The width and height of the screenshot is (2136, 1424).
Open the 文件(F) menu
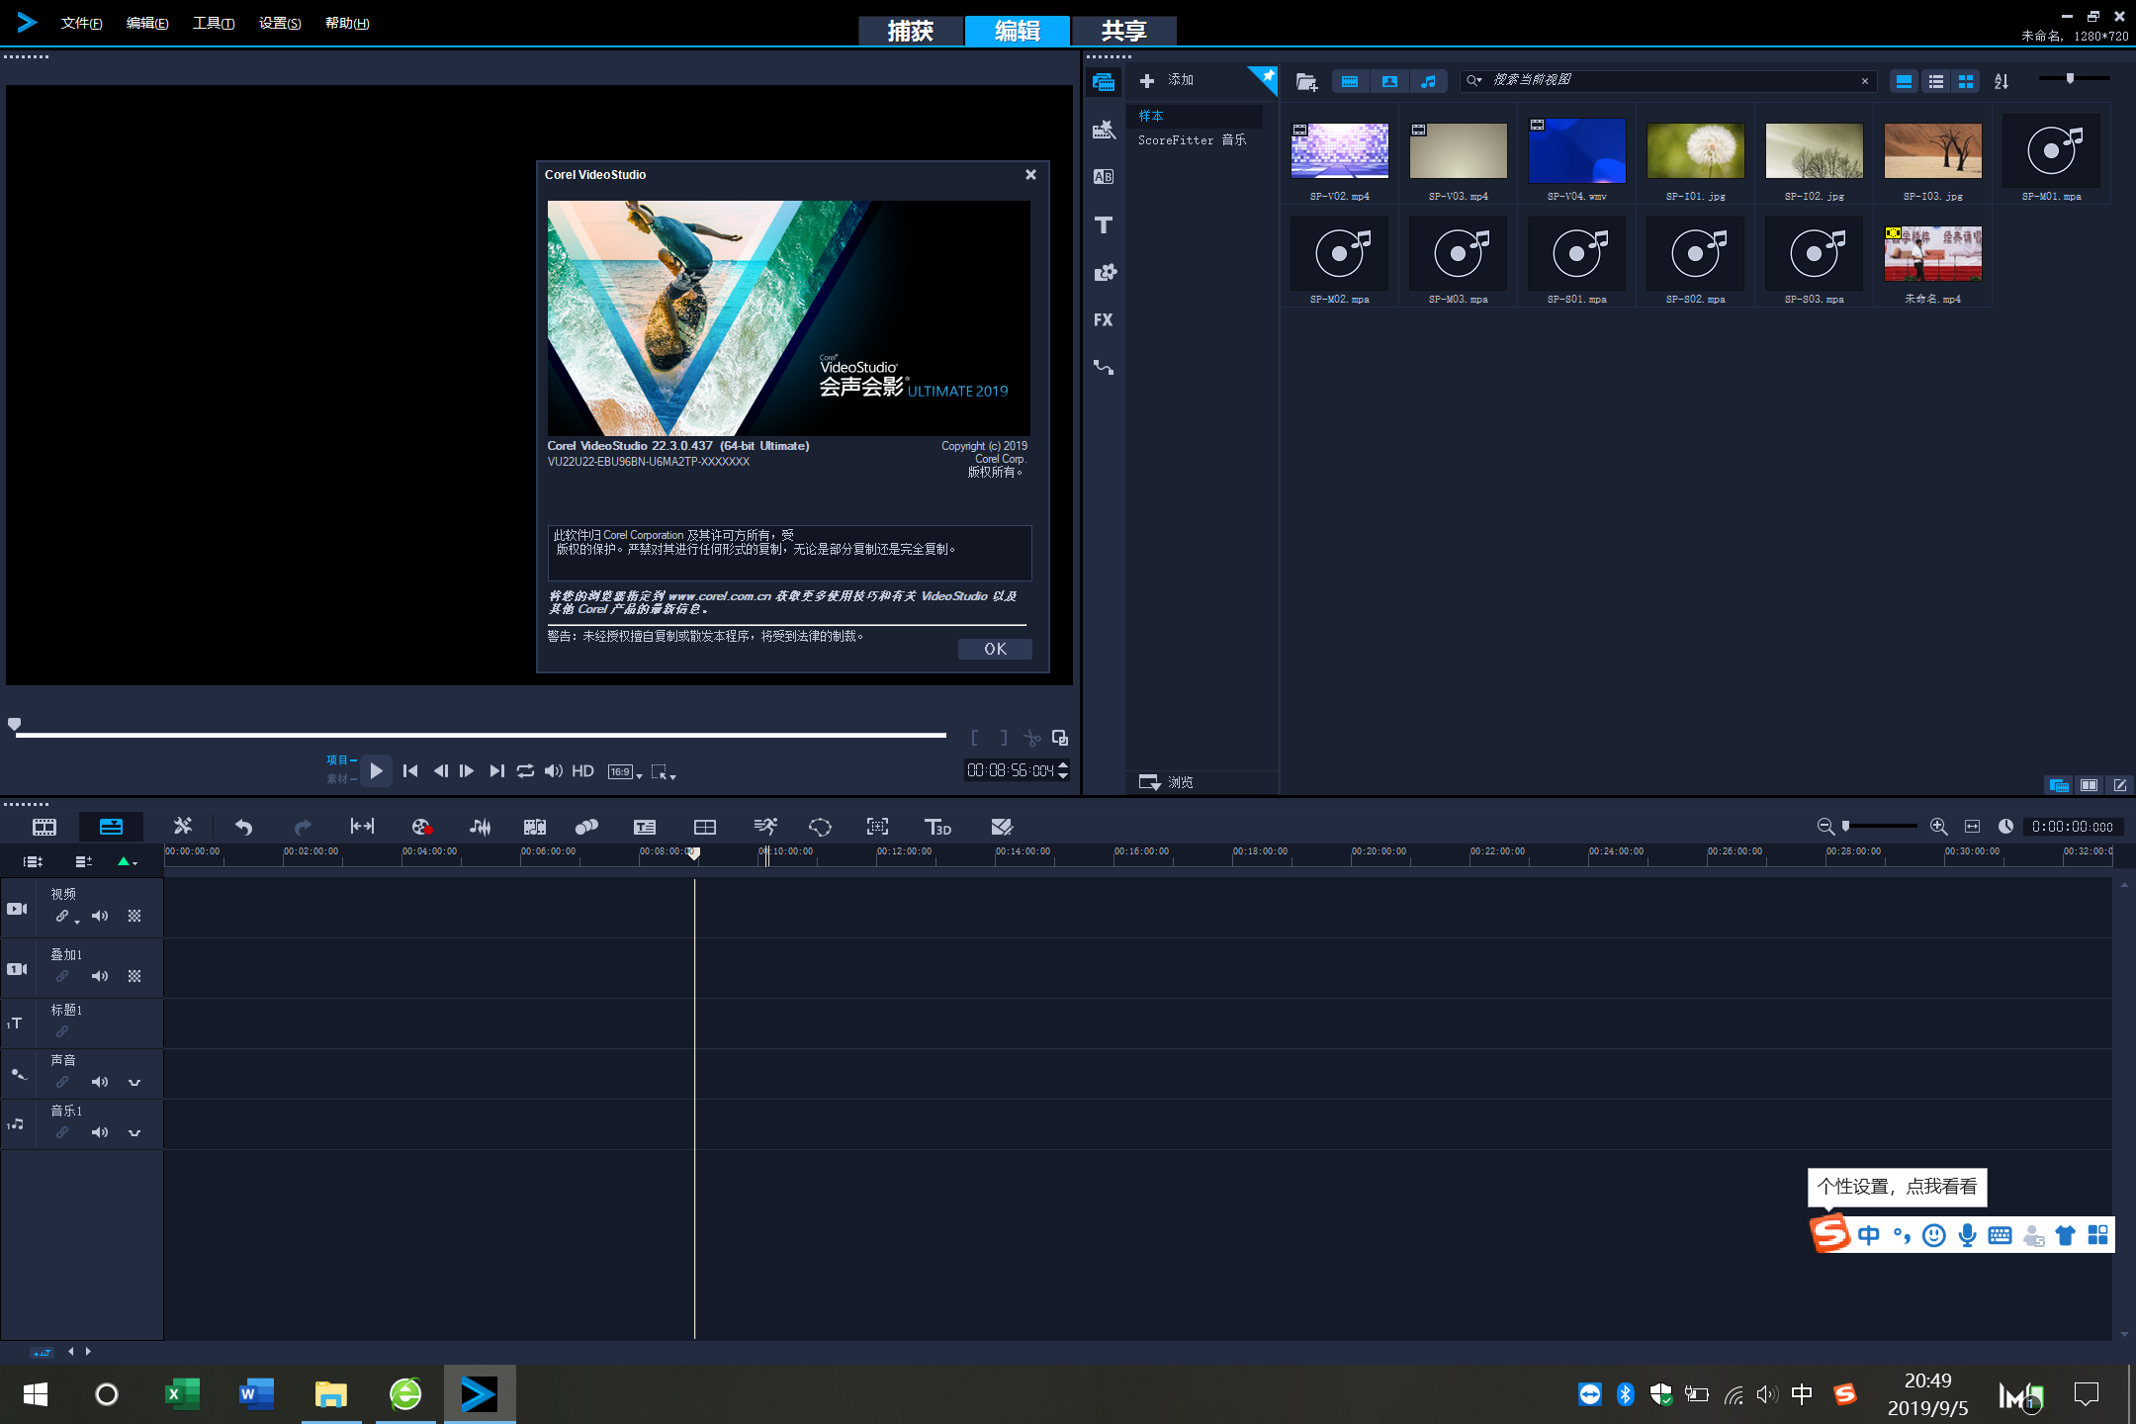[x=81, y=23]
